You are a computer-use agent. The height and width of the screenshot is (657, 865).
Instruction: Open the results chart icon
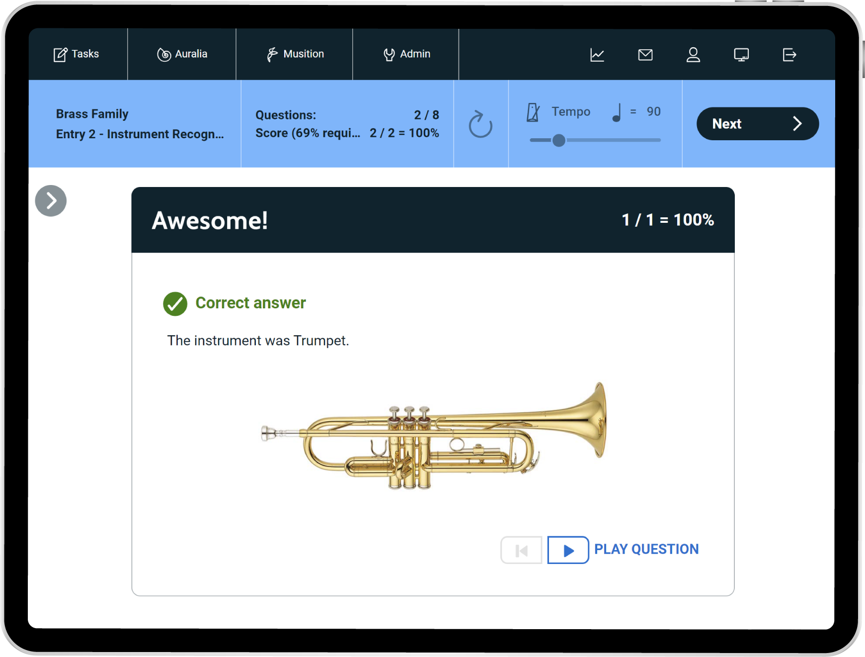coord(597,55)
